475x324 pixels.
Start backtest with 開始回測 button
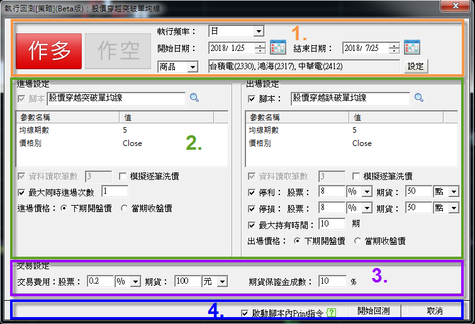[374, 311]
